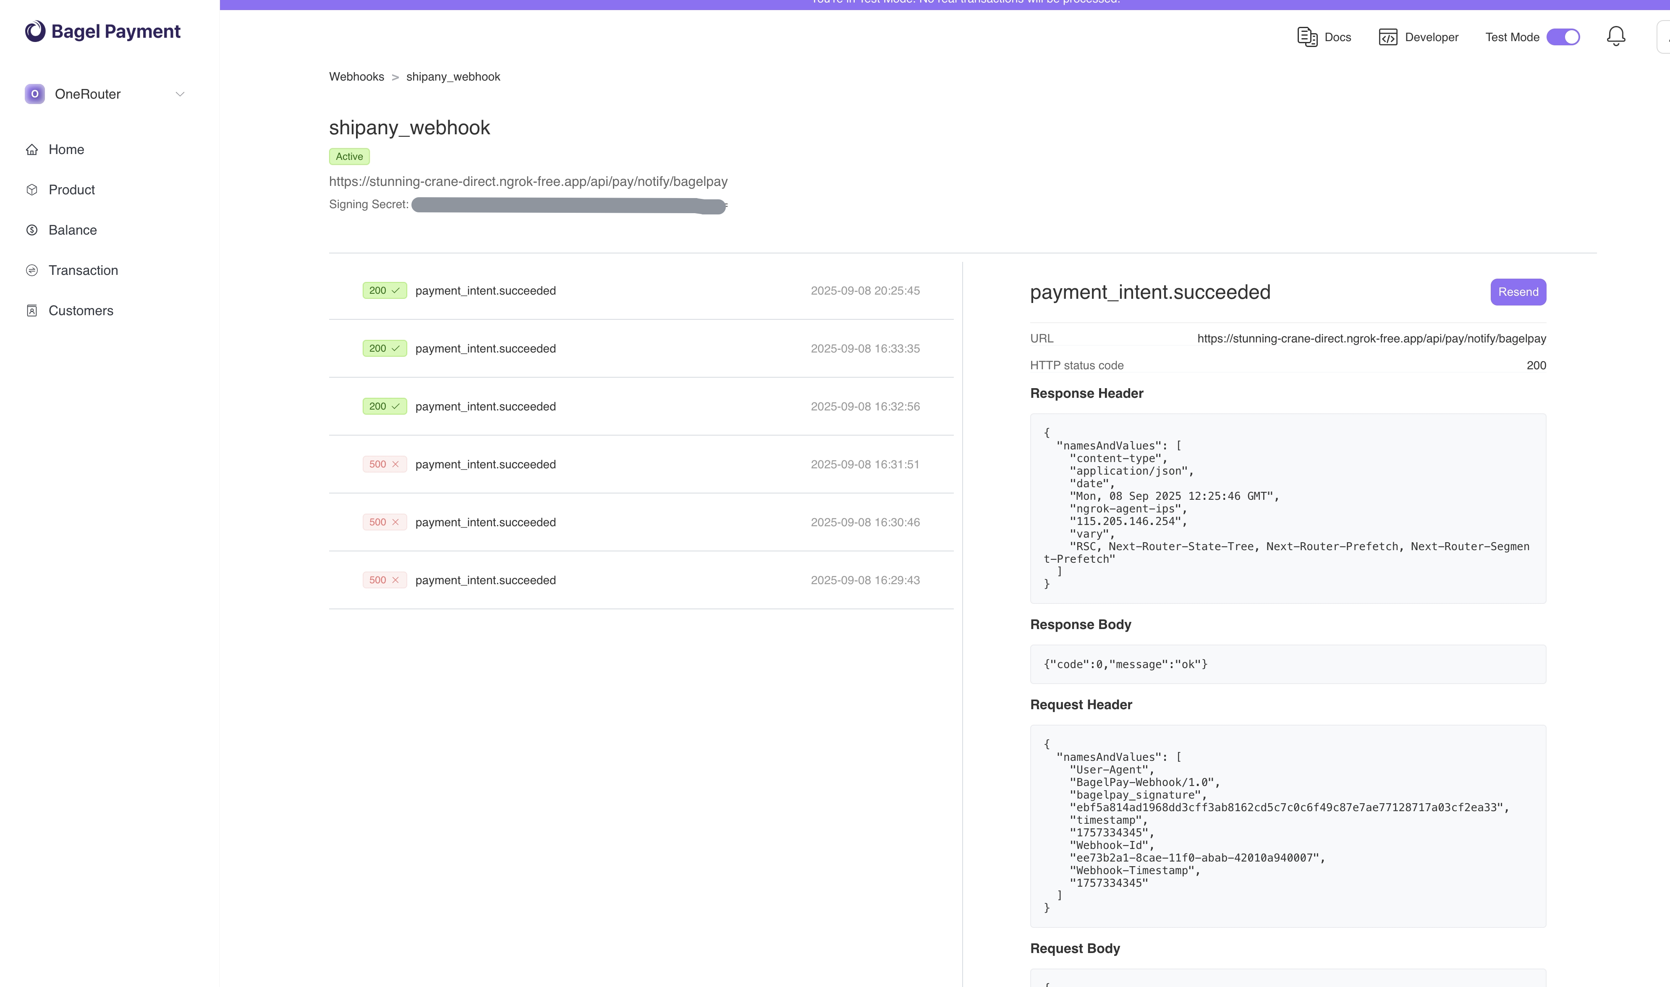This screenshot has width=1670, height=987.
Task: Open the notifications bell
Action: [1615, 37]
